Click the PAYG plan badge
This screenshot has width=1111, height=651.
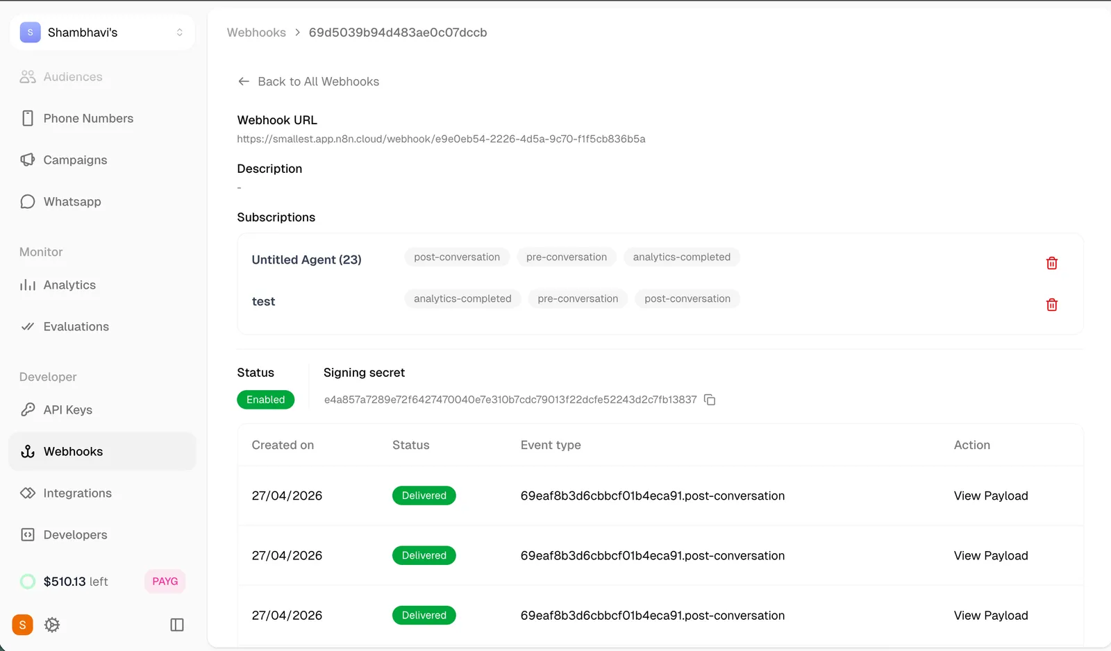point(165,582)
